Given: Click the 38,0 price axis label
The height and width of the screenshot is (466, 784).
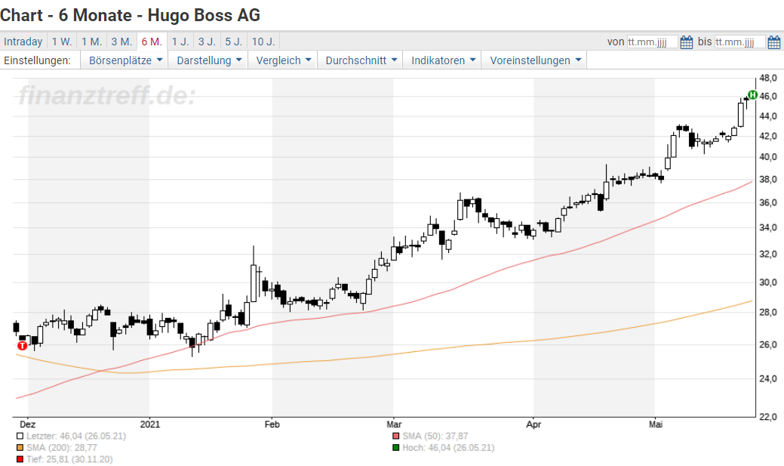Looking at the screenshot, I should tap(768, 180).
